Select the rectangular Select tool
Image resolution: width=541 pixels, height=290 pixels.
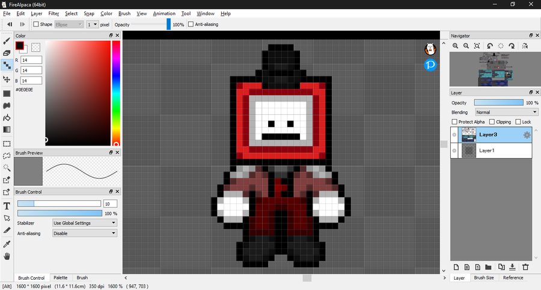7,144
